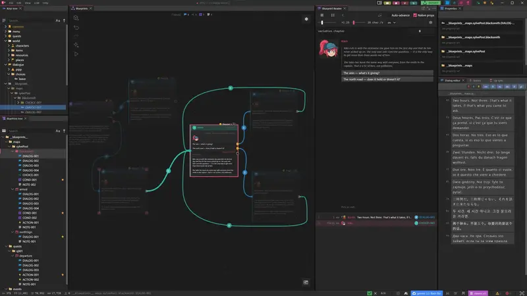
Task: Open the Edit menu
Action: point(19,3)
